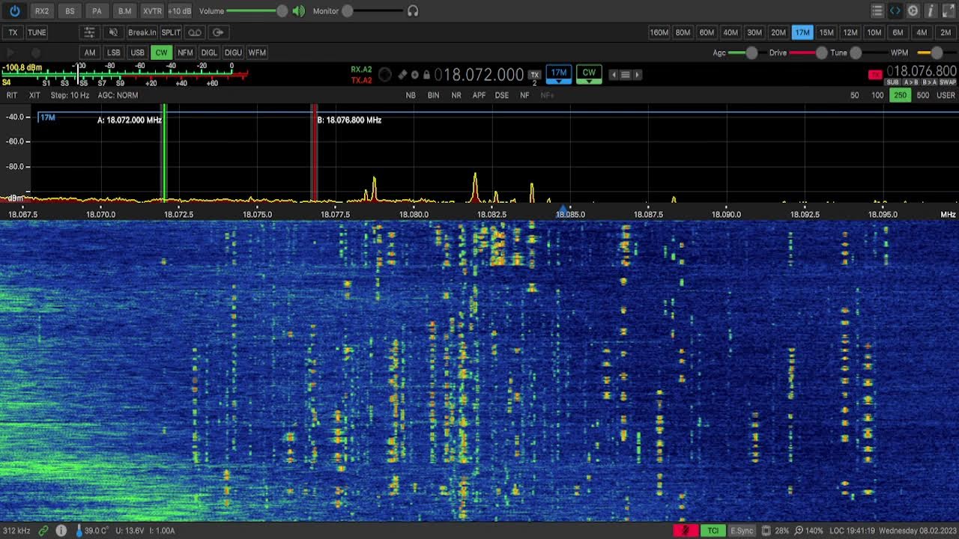
Task: Open the CW mode dropdown near frequency
Action: pos(589,74)
